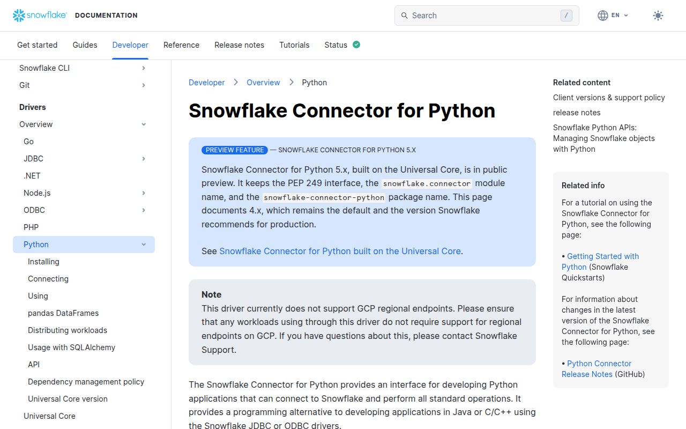This screenshot has height=429, width=686.
Task: Click the green status check icon
Action: [x=356, y=45]
